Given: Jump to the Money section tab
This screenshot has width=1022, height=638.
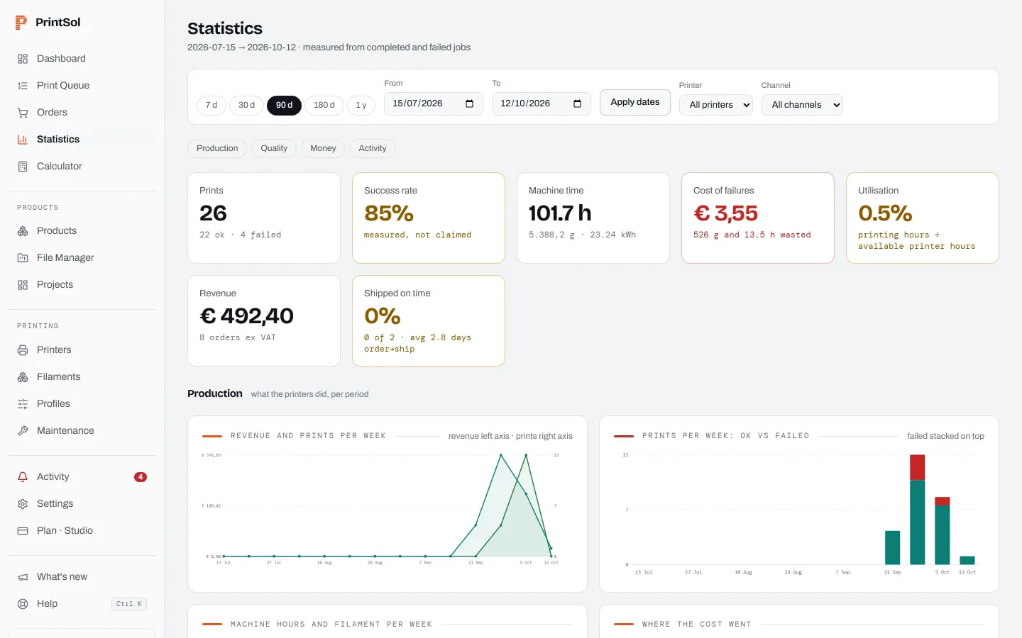Looking at the screenshot, I should point(323,148).
